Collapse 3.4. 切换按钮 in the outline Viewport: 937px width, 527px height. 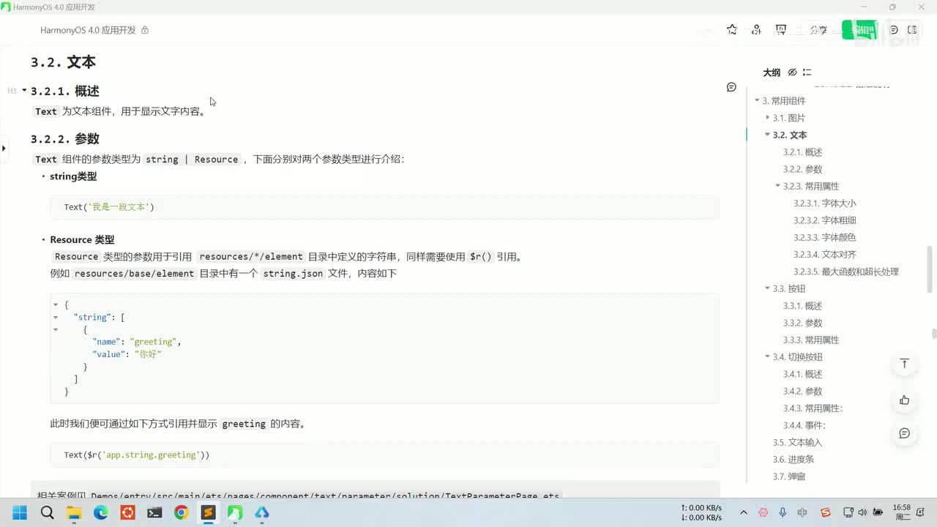(x=768, y=356)
